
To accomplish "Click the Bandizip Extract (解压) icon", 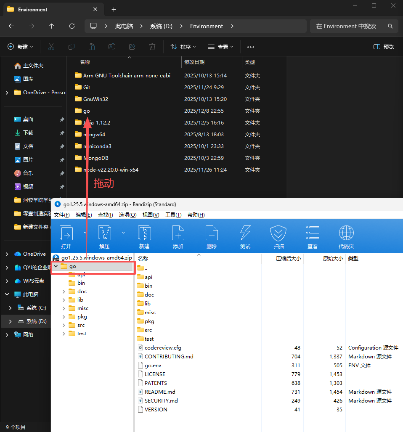I will coord(104,233).
